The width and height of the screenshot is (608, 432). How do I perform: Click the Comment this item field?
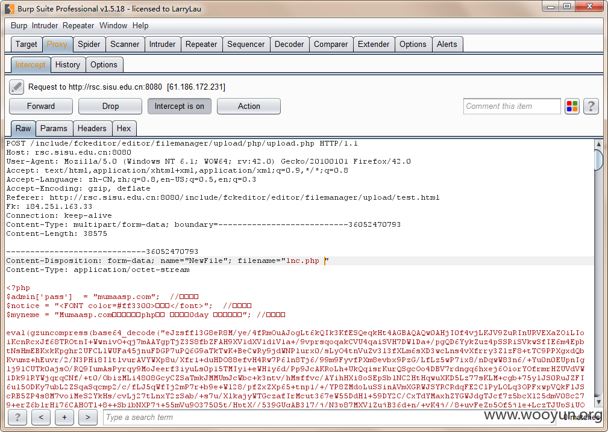[x=512, y=106]
